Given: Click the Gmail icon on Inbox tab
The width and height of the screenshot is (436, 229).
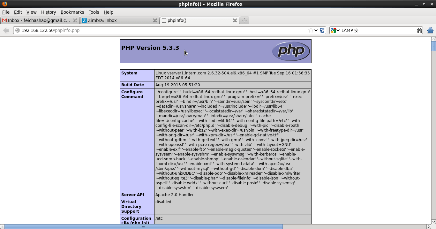Looking at the screenshot, I should point(4,20).
